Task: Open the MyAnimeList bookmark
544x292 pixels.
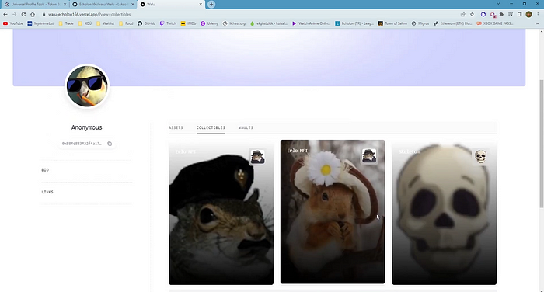Action: pos(40,23)
